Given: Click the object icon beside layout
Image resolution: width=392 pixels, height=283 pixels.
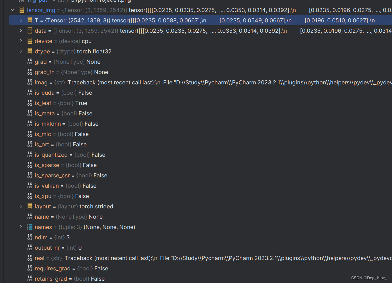Looking at the screenshot, I should tap(30, 206).
